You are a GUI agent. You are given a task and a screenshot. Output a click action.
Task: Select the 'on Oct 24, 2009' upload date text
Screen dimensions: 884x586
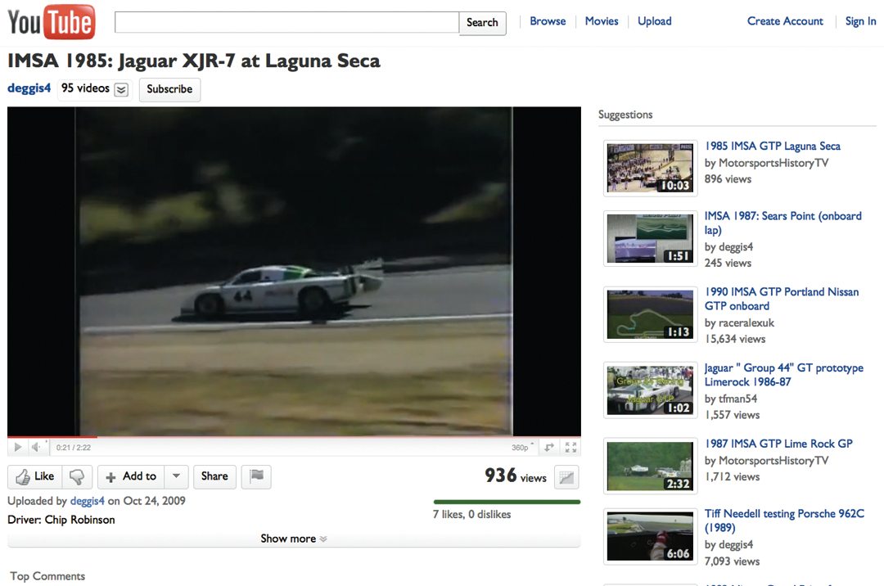pyautogui.click(x=147, y=501)
